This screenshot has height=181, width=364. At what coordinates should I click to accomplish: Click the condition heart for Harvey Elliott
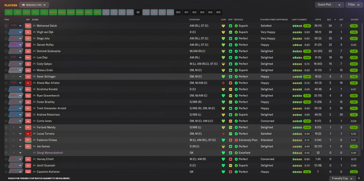click(x=223, y=159)
